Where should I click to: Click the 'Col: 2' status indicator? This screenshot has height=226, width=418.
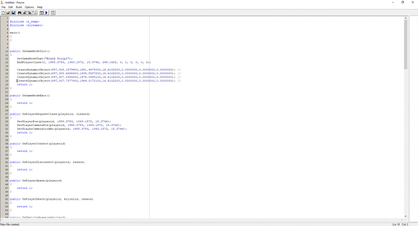405,224
